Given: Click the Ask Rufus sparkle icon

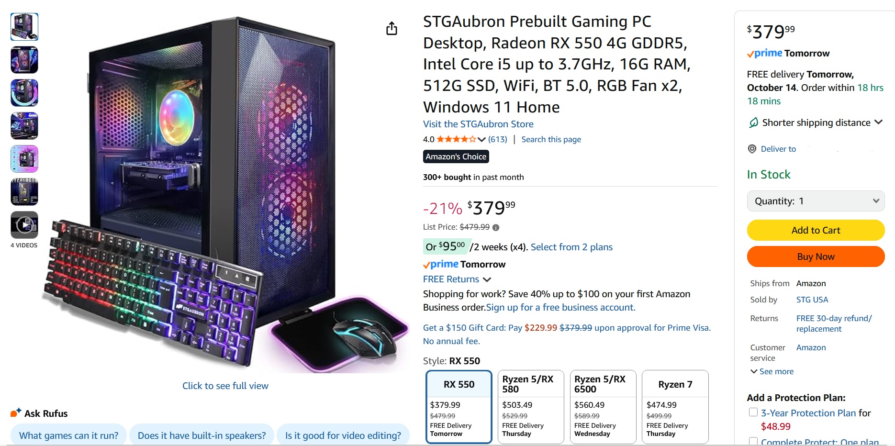Looking at the screenshot, I should coord(16,413).
